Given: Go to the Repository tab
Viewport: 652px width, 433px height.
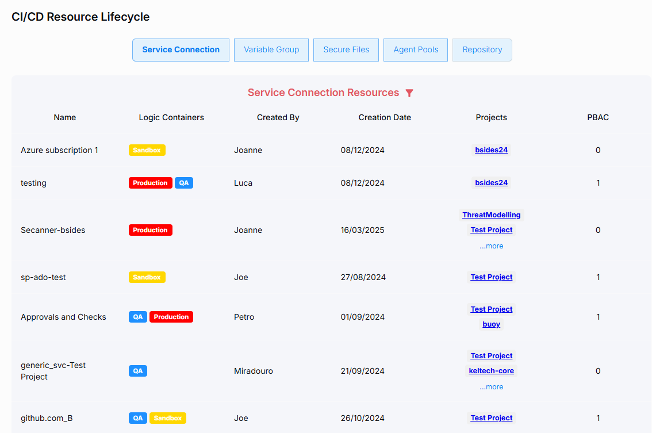Looking at the screenshot, I should [482, 50].
